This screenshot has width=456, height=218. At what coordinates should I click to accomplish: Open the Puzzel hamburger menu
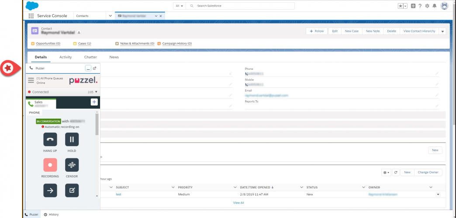pos(31,80)
